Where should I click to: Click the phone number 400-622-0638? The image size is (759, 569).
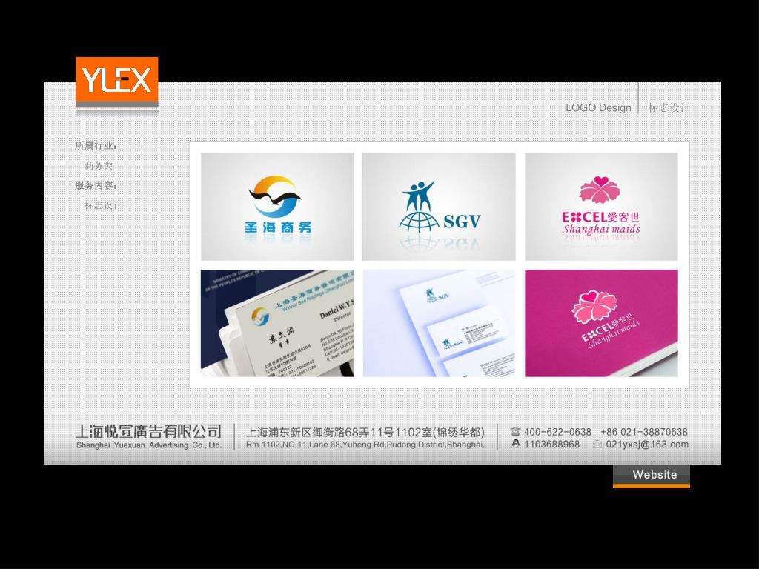[557, 432]
